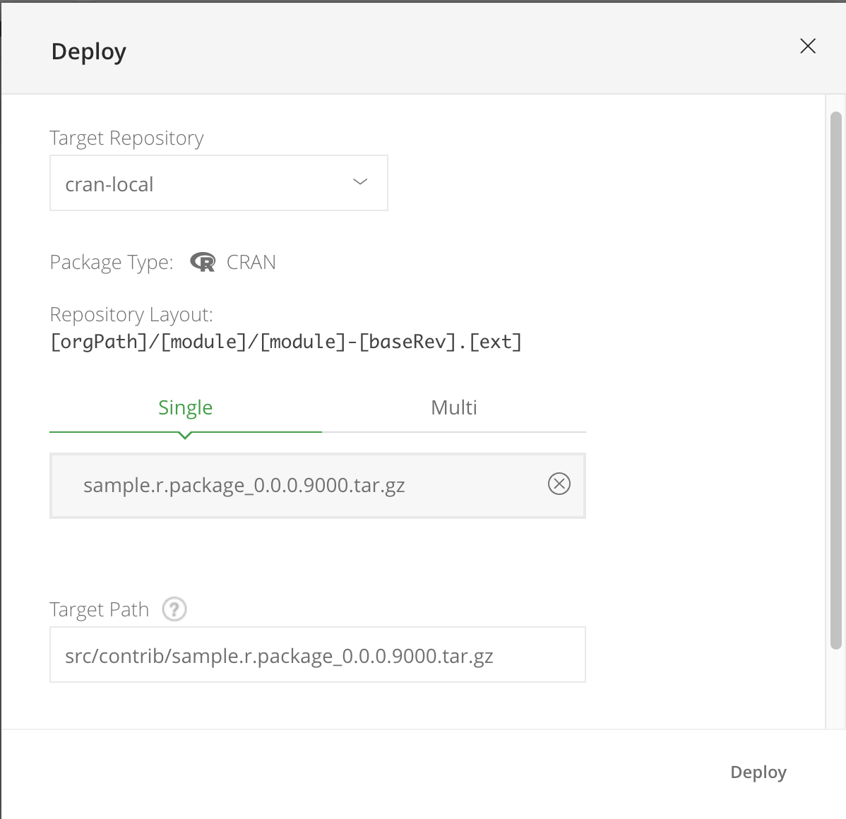Click the chevron on the repository selector
This screenshot has width=846, height=819.
click(360, 182)
